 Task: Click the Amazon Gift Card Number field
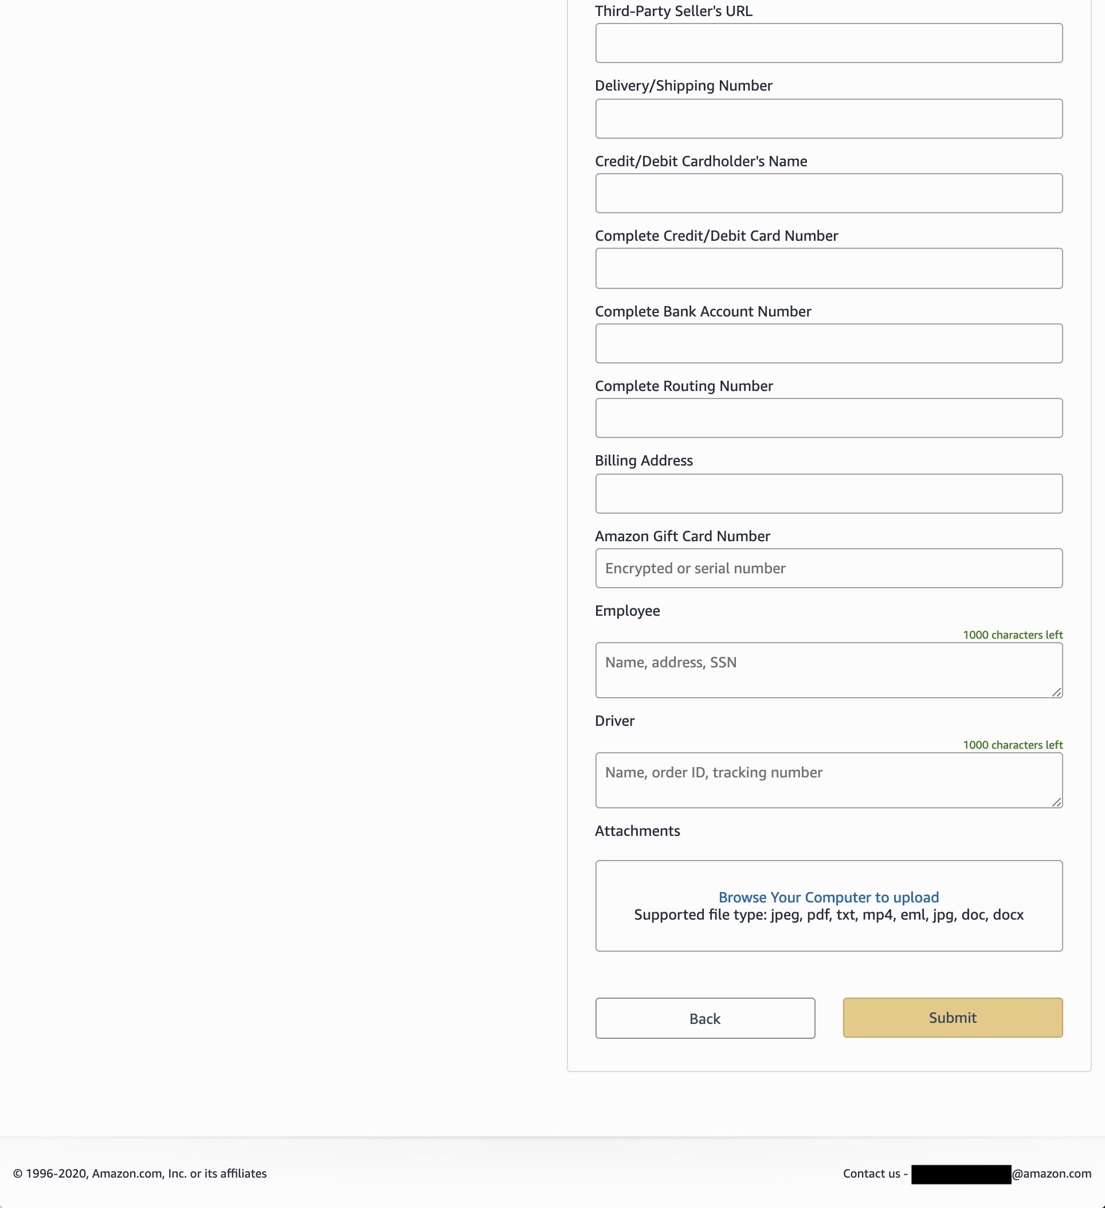coord(828,568)
